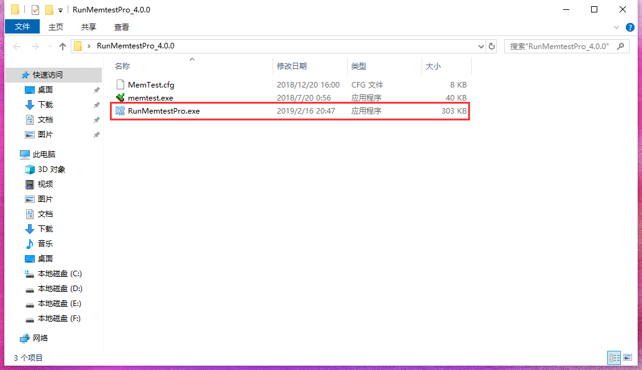642x370 pixels.
Task: Go up one folder level
Action: 62,46
